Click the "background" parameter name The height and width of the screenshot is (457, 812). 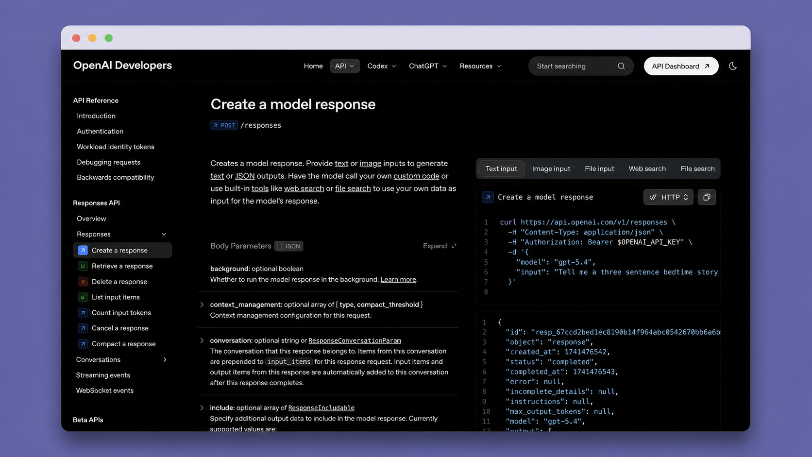click(x=229, y=269)
